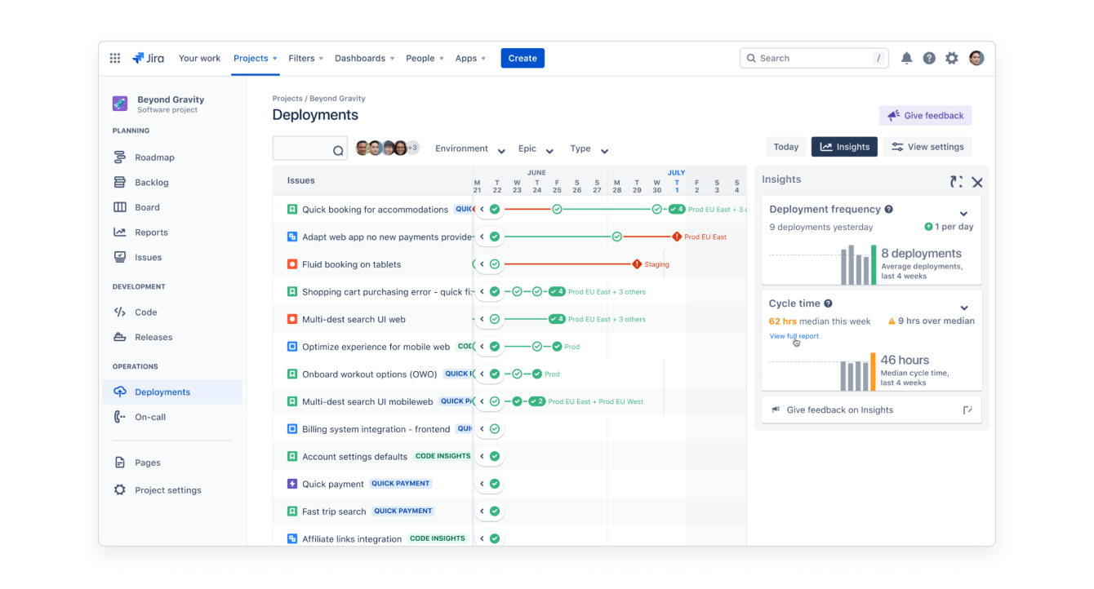
Task: Click the Create button
Action: tap(523, 58)
